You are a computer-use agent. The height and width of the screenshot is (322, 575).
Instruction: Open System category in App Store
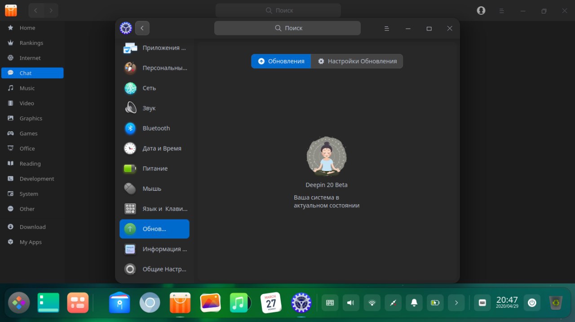(32, 194)
